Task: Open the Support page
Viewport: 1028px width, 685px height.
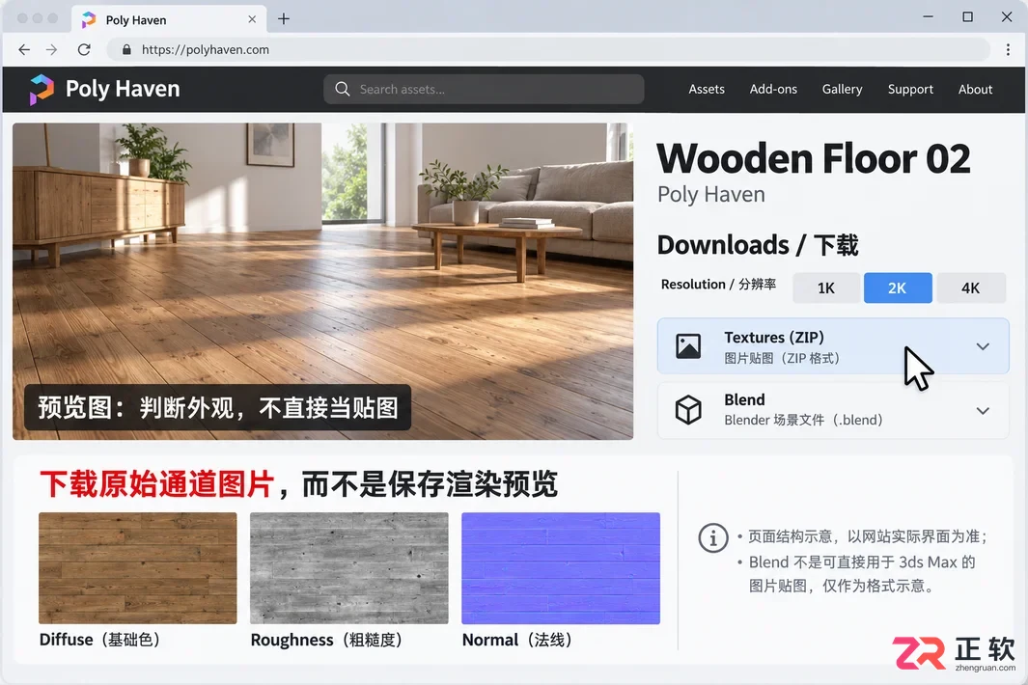Action: [x=910, y=89]
